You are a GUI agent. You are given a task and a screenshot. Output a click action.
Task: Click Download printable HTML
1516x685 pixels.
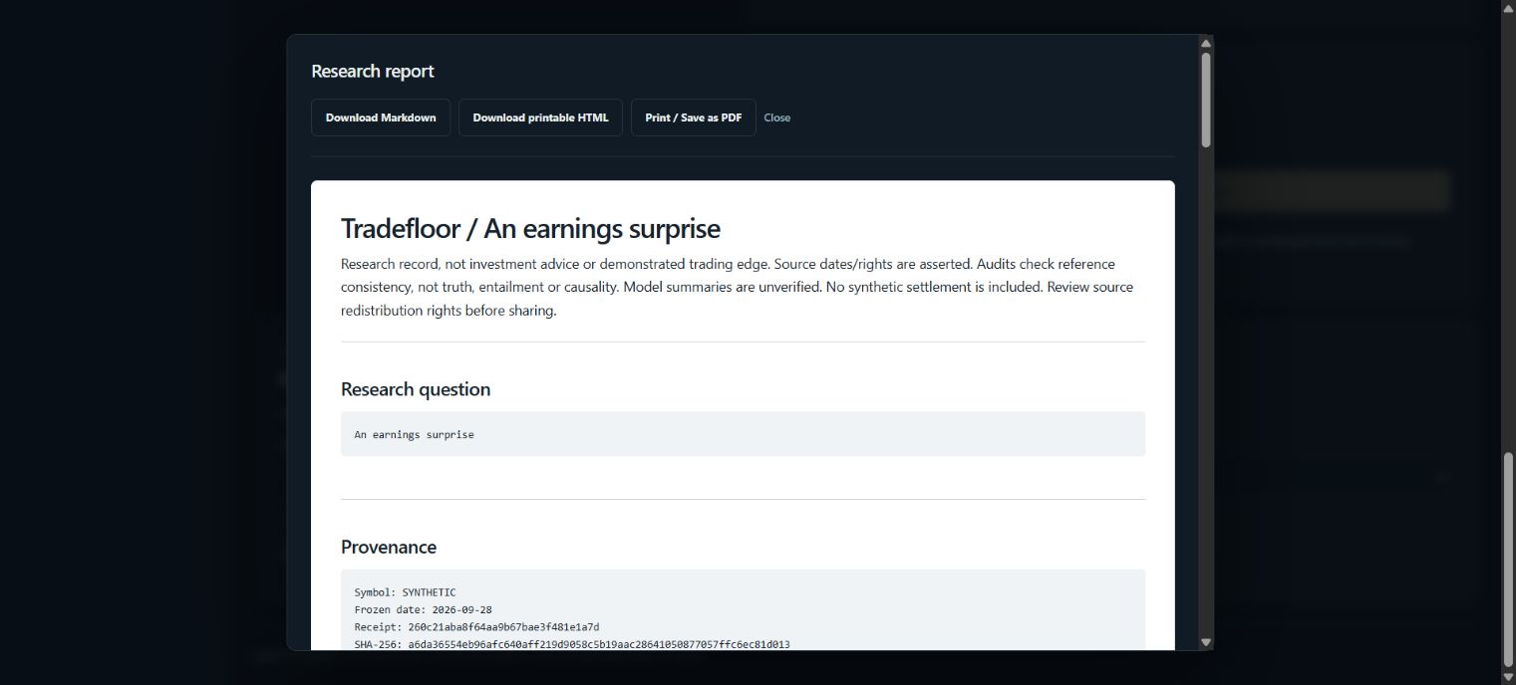[540, 117]
